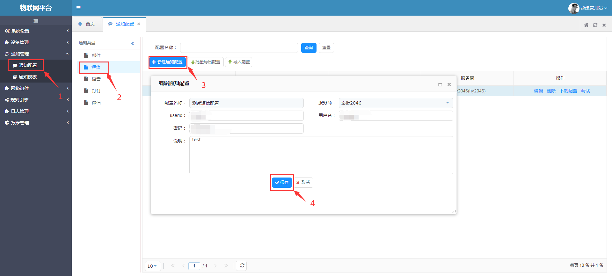Click the 取消 button
Image resolution: width=612 pixels, height=276 pixels.
[x=303, y=183]
